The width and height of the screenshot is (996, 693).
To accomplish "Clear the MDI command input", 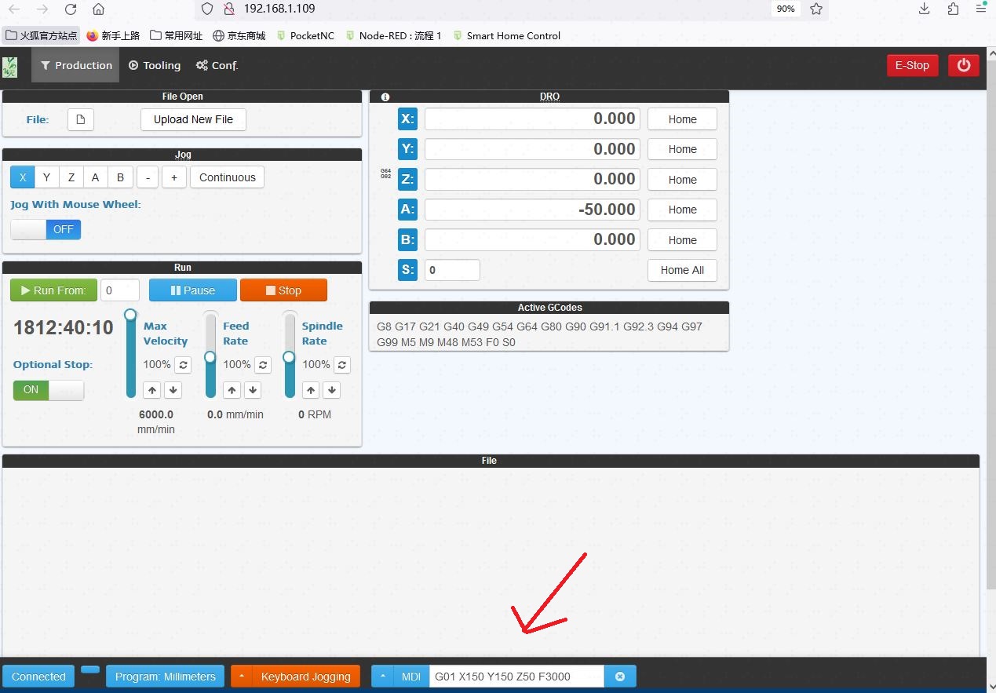I will click(x=620, y=677).
